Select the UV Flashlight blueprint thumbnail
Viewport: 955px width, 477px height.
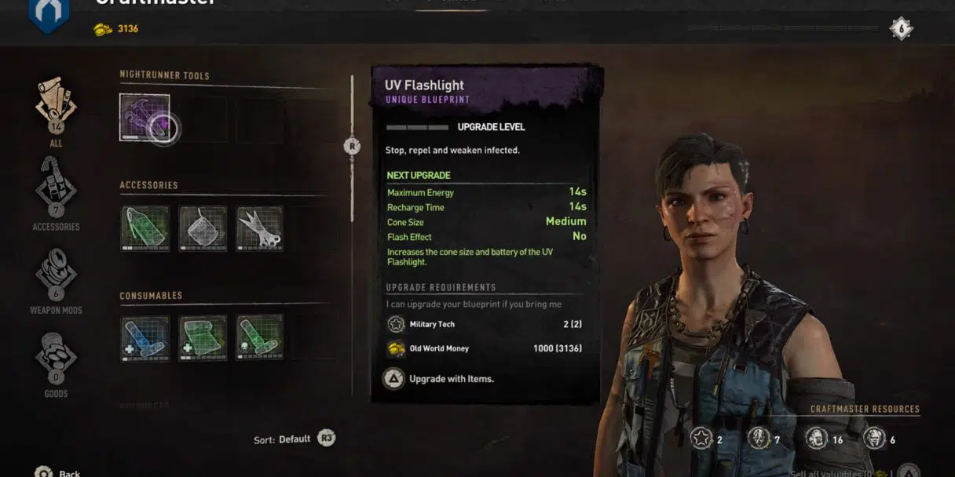coord(145,118)
